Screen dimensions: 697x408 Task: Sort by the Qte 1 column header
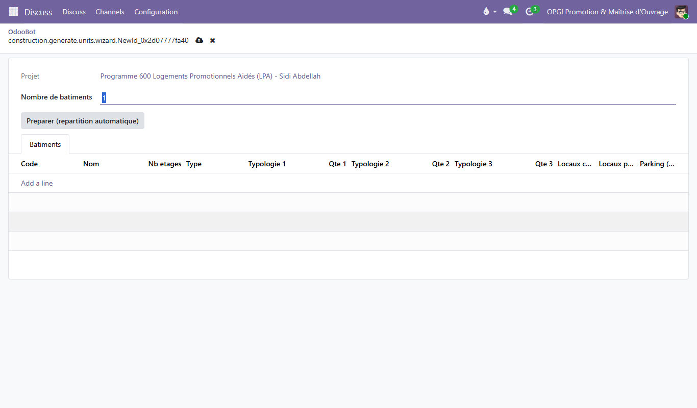coord(337,164)
